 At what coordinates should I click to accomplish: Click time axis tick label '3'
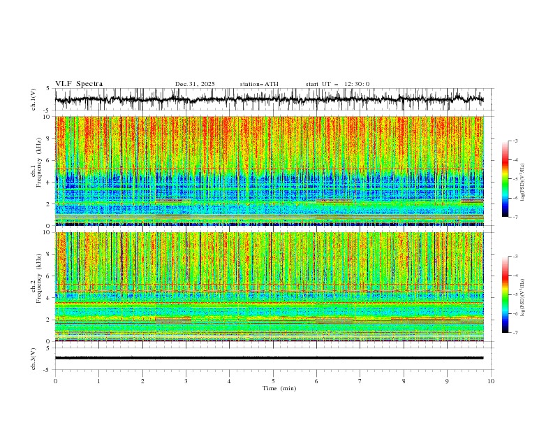click(186, 381)
